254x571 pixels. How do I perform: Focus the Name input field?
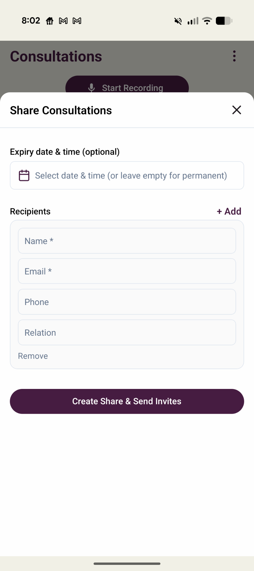pos(127,241)
